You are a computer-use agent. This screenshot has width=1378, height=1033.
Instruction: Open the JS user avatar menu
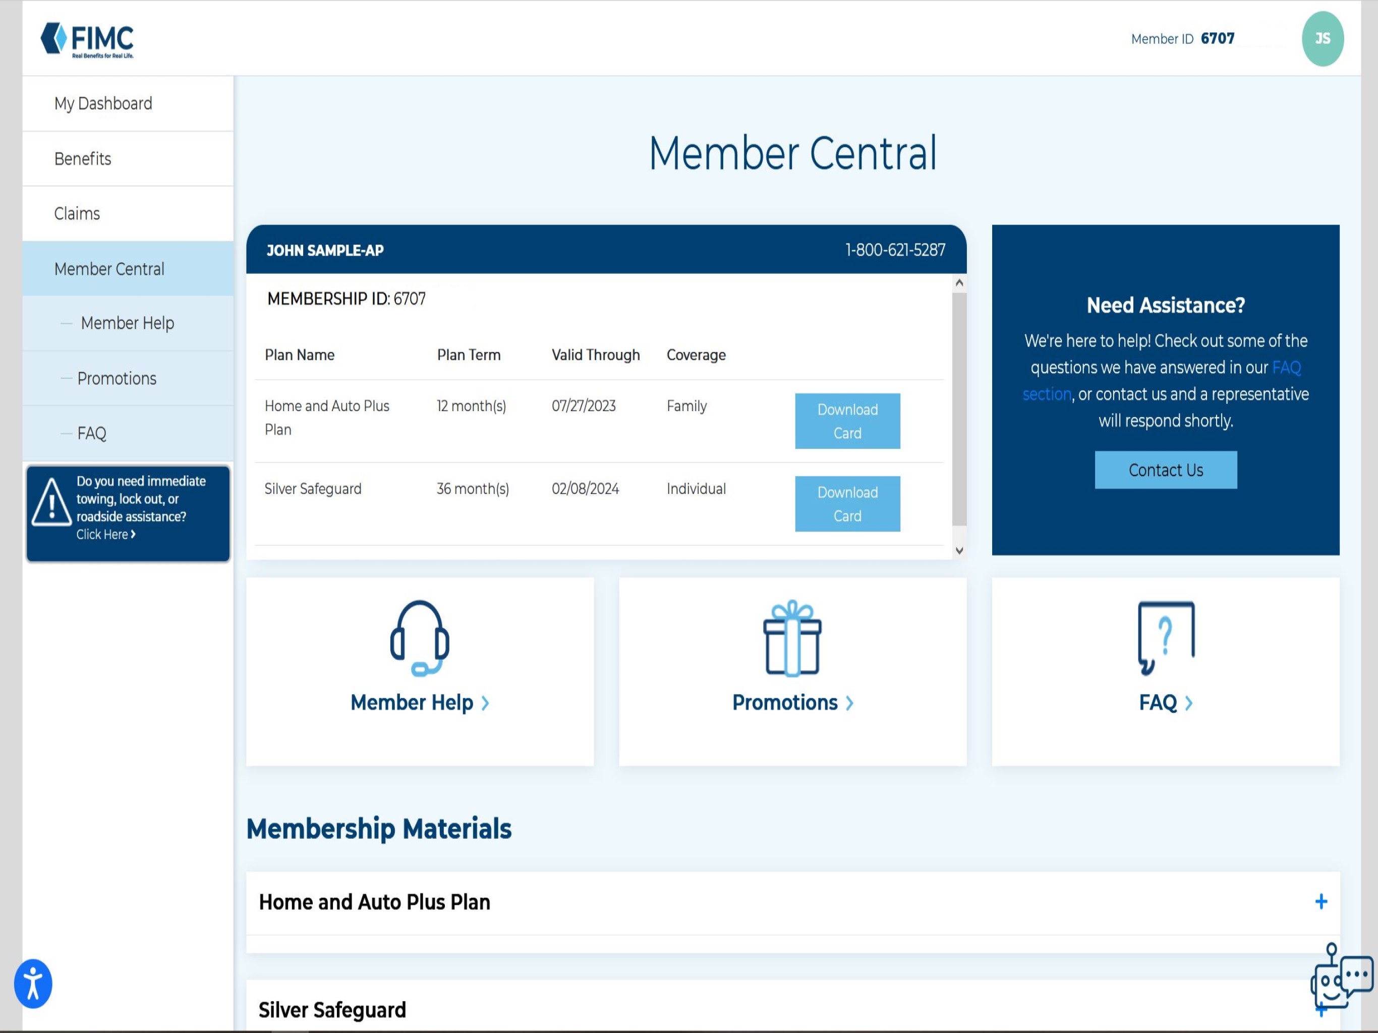(x=1322, y=39)
